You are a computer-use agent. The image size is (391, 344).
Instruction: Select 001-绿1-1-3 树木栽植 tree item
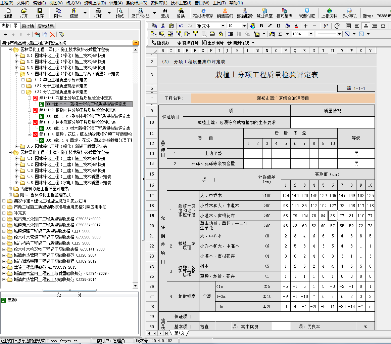coord(88,128)
